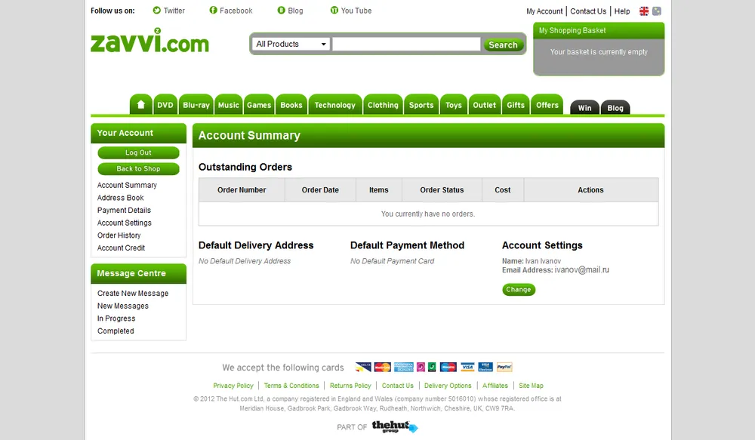
Task: Open In Progress messages link
Action: (116, 318)
